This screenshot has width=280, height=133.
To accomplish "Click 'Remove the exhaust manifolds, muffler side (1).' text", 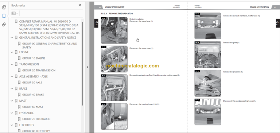I will [242, 16].
